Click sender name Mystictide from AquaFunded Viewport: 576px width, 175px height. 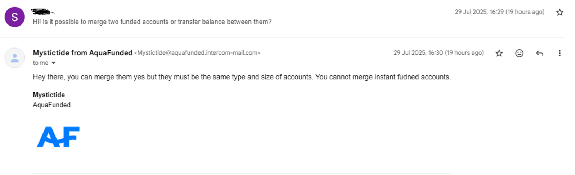(x=83, y=53)
